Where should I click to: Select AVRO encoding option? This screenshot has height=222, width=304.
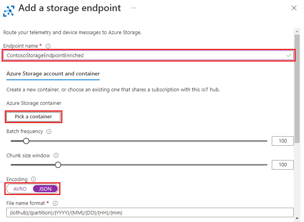pos(20,189)
